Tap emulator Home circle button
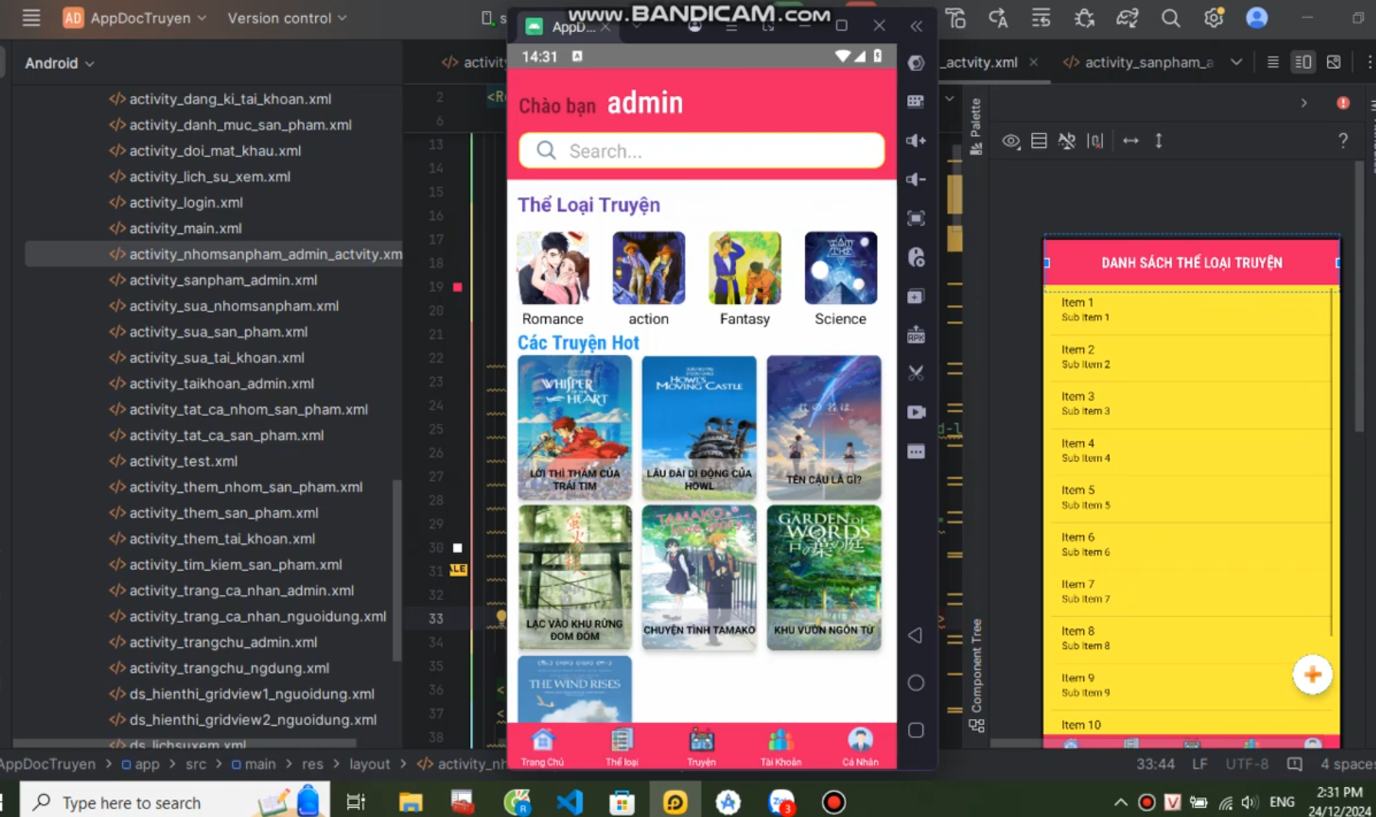This screenshot has width=1376, height=817. click(916, 683)
